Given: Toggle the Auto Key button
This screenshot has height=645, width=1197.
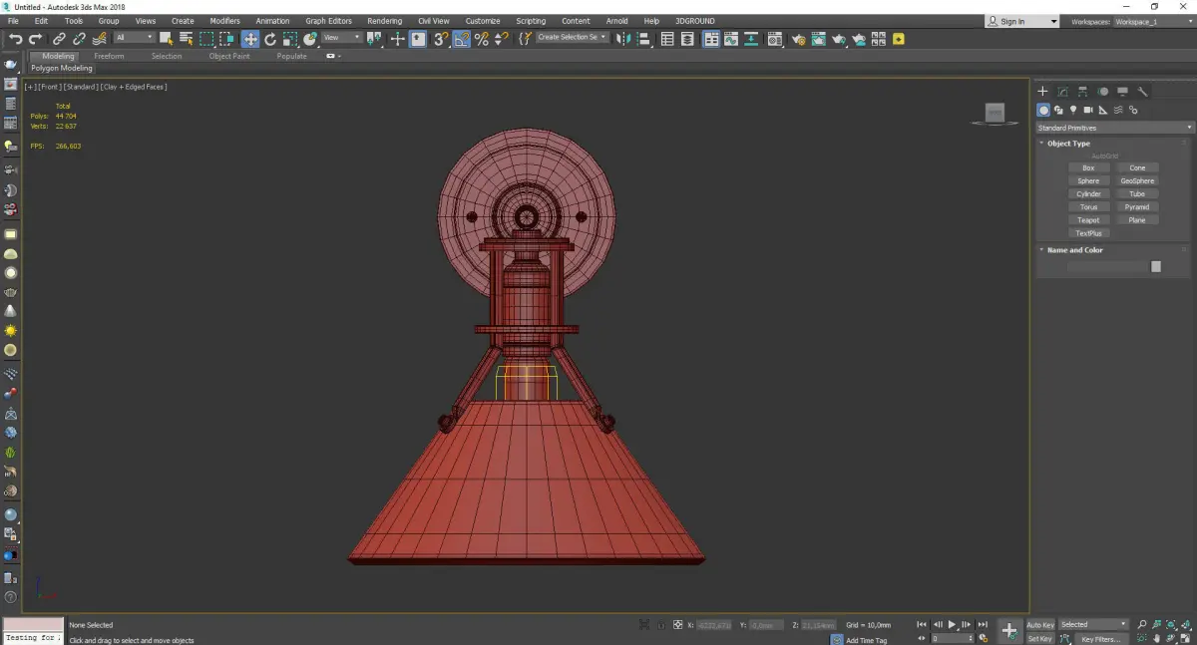Looking at the screenshot, I should click(x=1040, y=625).
